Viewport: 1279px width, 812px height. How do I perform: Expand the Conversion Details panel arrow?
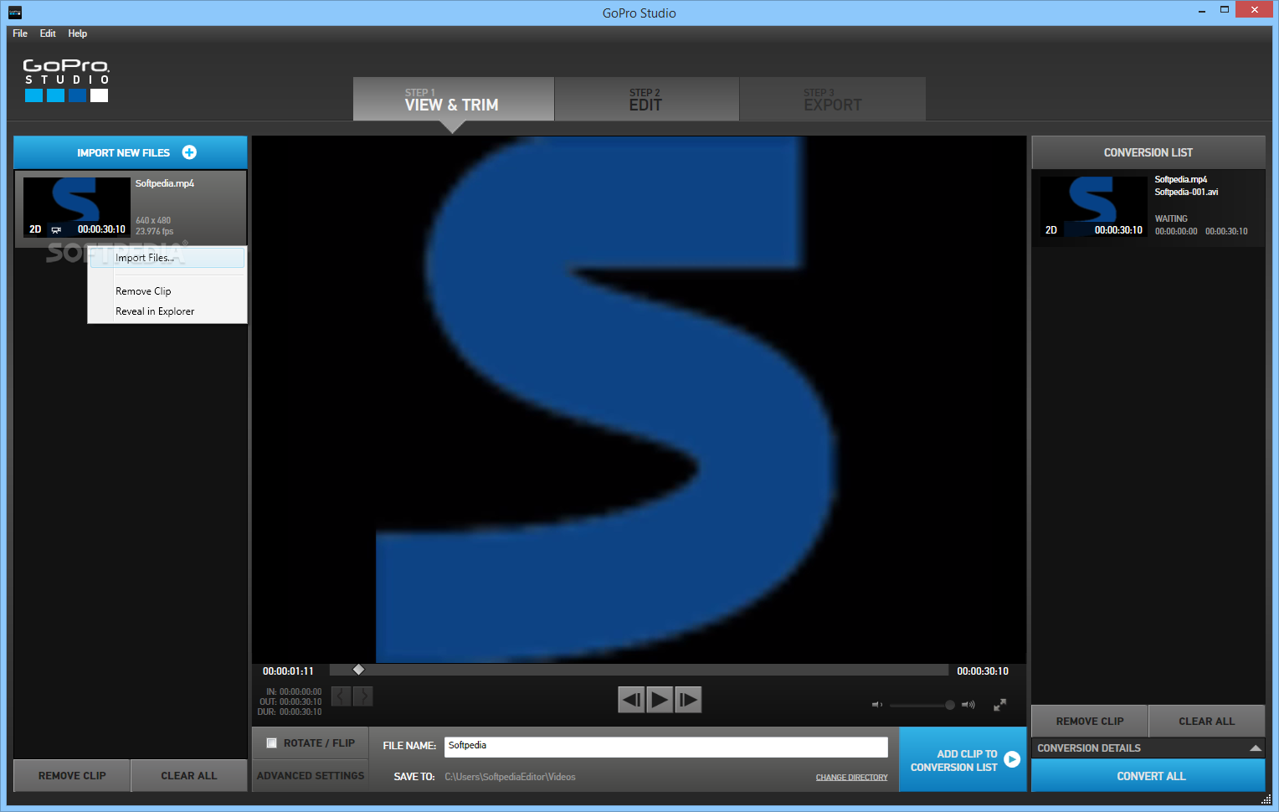[x=1255, y=748]
